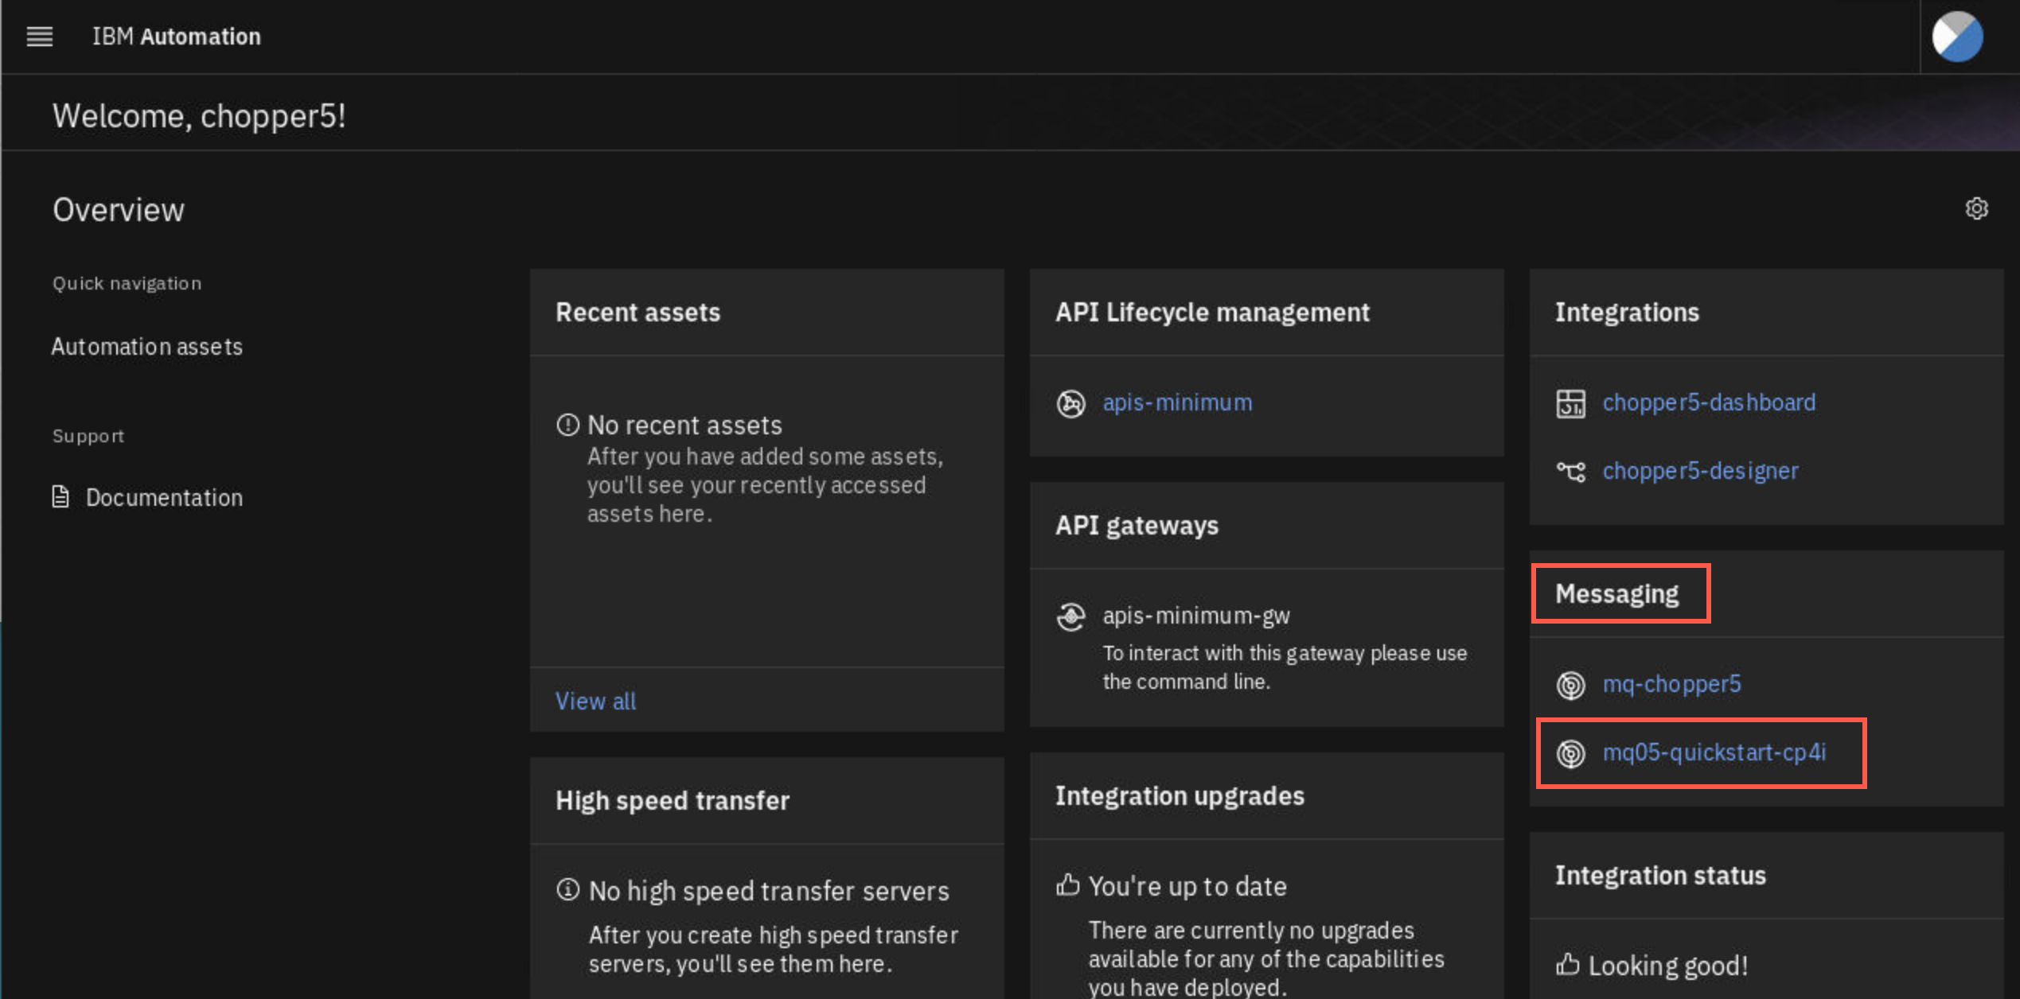This screenshot has width=2020, height=999.
Task: Open the apis-minimum link
Action: pyautogui.click(x=1177, y=402)
